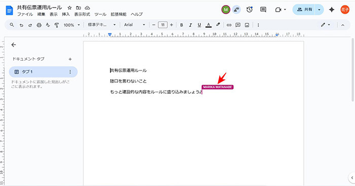355x186 pixels.
Task: Check cloud save status icon
Action: tap(87, 8)
